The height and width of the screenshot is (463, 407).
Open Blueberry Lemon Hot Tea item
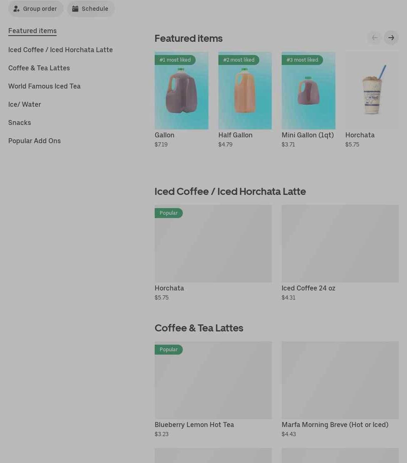tap(213, 380)
